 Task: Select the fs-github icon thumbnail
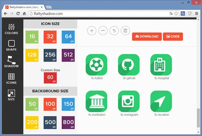[129, 65]
